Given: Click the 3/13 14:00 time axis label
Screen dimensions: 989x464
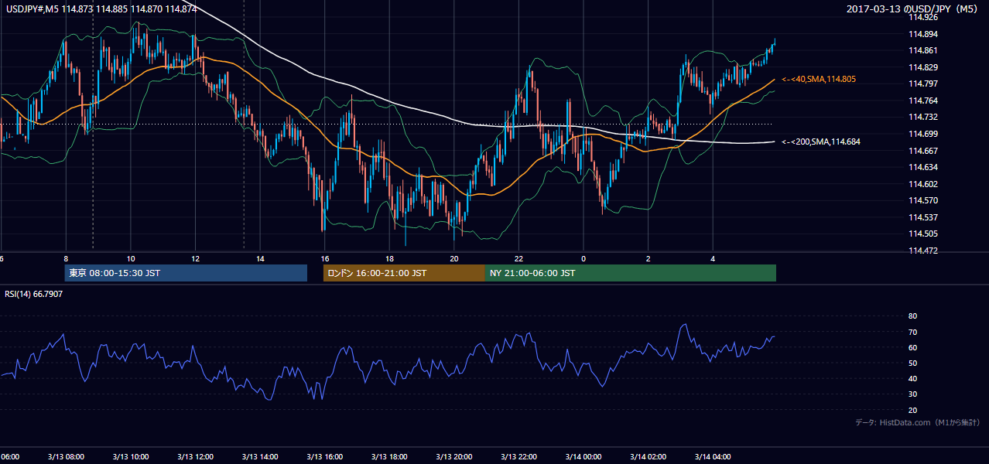Looking at the screenshot, I should pyautogui.click(x=259, y=456).
